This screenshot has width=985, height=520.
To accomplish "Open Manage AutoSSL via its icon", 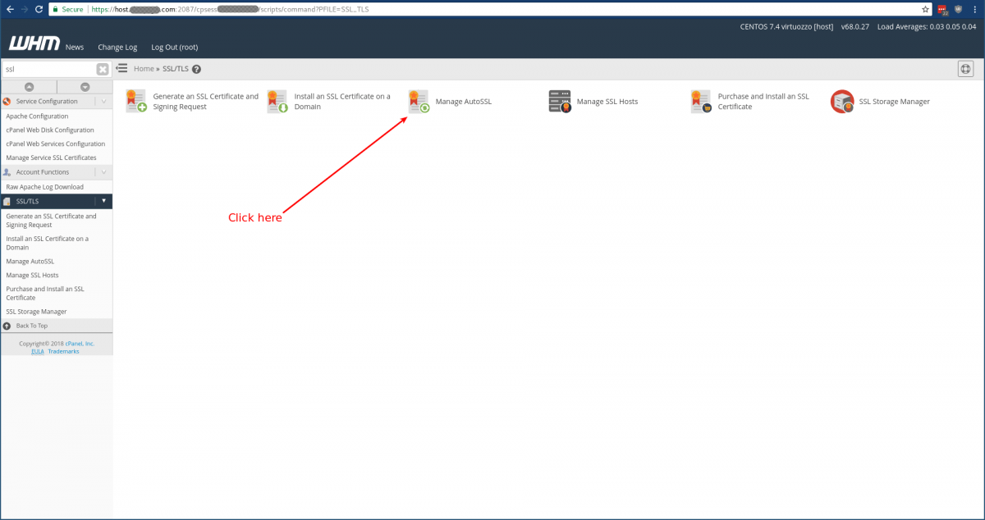I will [418, 101].
